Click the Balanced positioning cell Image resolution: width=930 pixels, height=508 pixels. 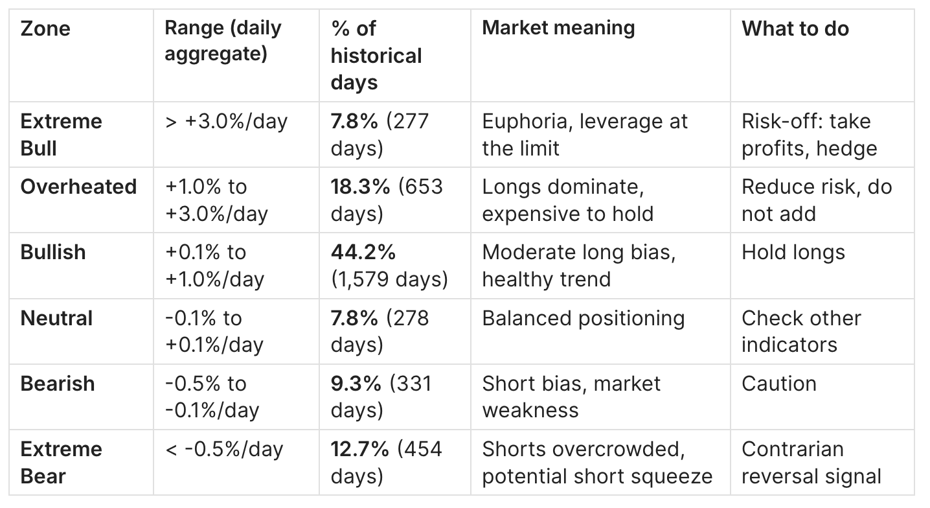pyautogui.click(x=583, y=318)
